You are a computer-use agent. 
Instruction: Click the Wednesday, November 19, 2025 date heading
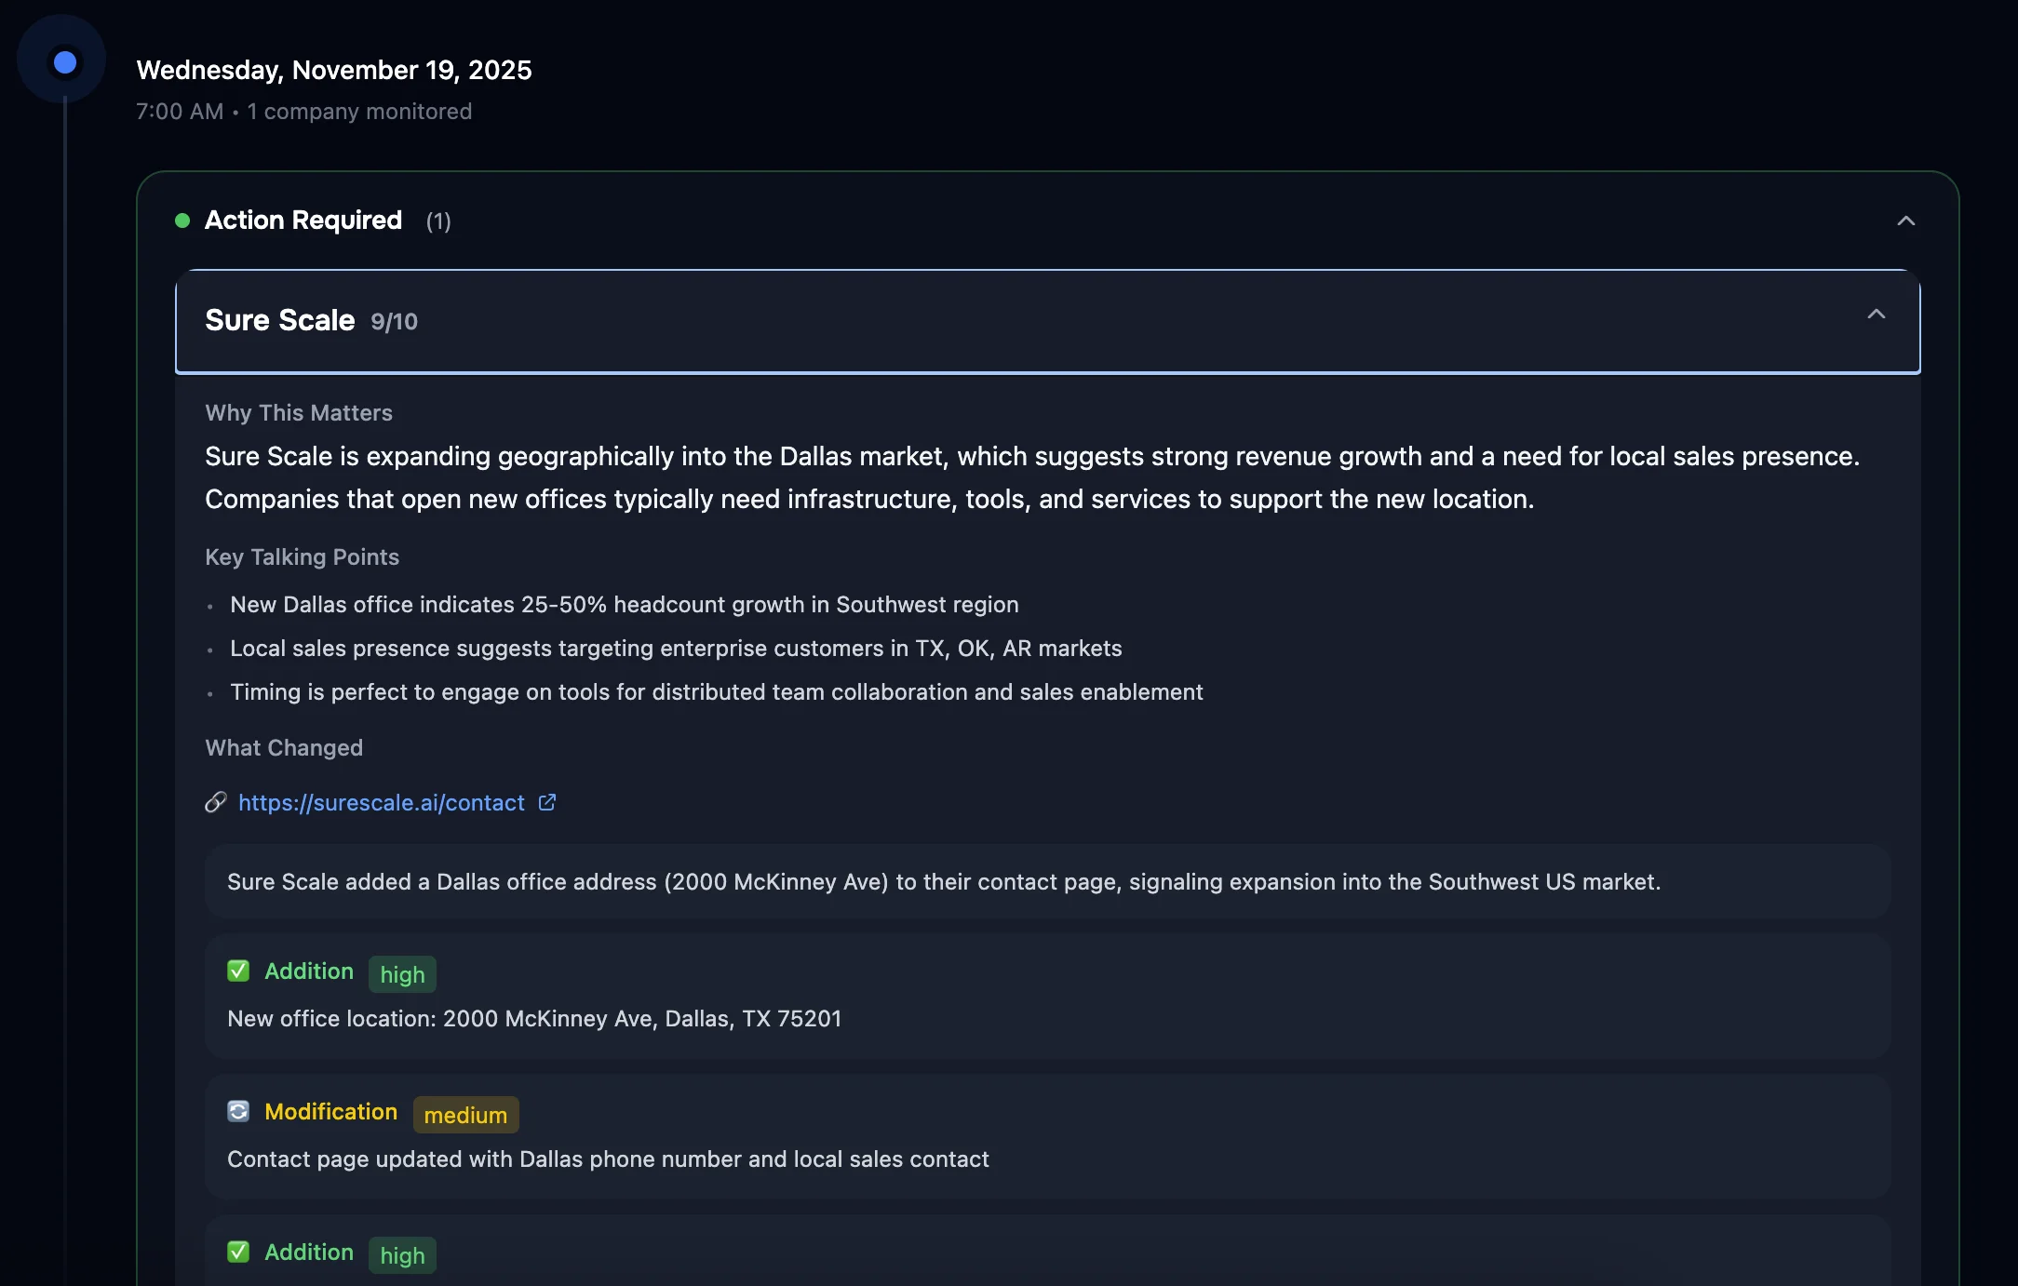pos(333,70)
